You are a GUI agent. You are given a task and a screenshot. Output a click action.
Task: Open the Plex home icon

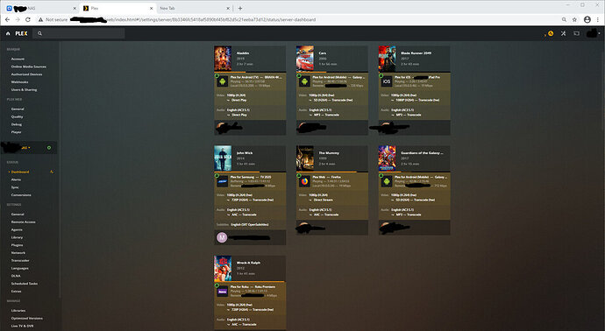(8, 33)
